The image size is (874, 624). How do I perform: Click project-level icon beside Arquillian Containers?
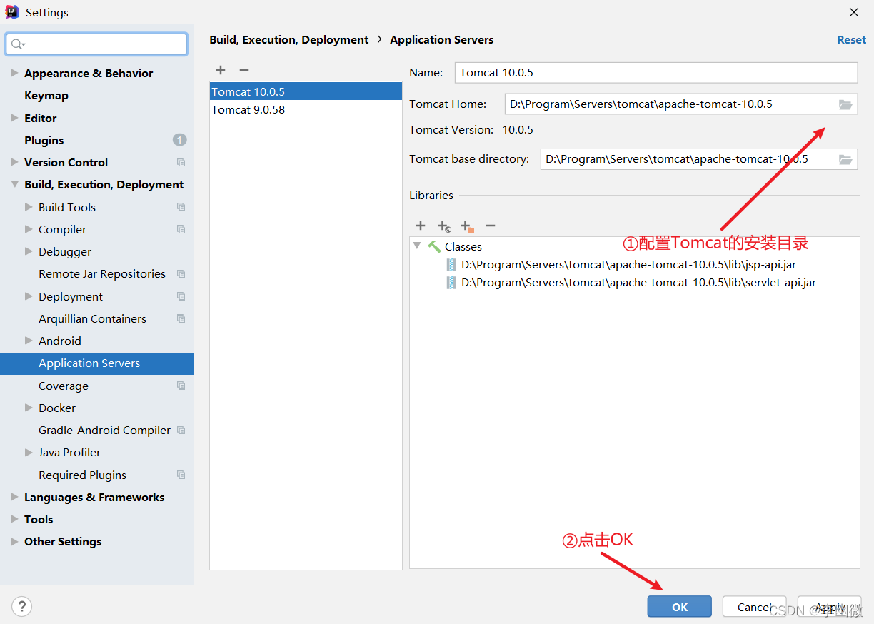pos(181,318)
